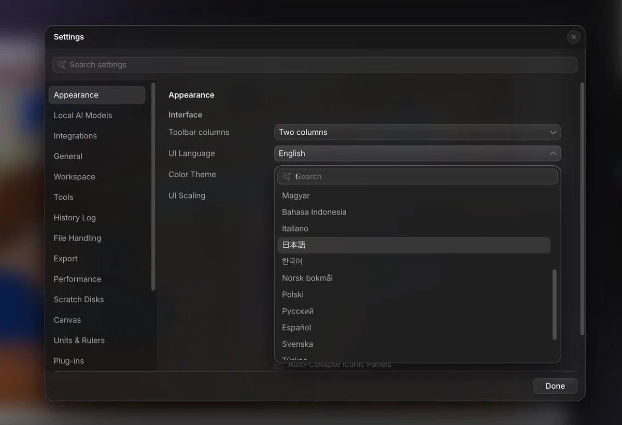Click the language list scrollbar
The height and width of the screenshot is (425, 622).
point(554,305)
